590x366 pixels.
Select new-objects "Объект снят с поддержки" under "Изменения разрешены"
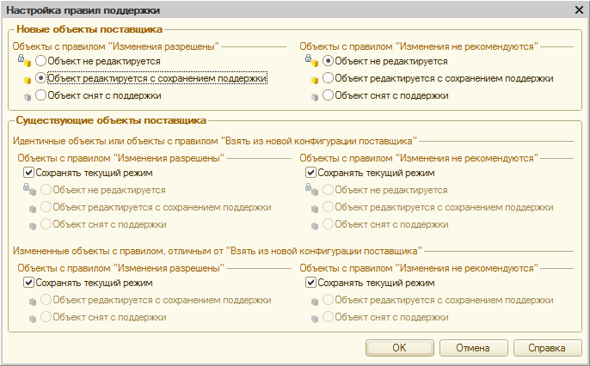tap(41, 95)
